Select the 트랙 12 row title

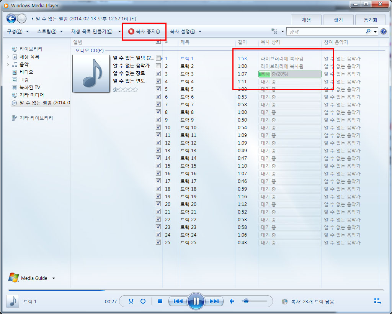coord(188,143)
